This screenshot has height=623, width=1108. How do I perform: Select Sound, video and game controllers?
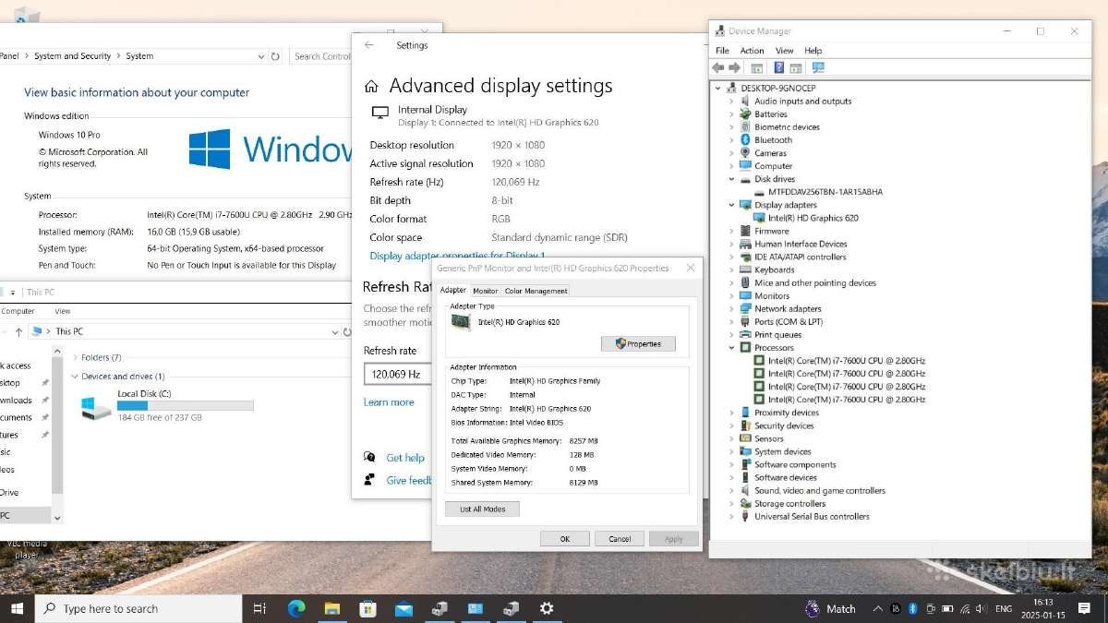click(819, 490)
